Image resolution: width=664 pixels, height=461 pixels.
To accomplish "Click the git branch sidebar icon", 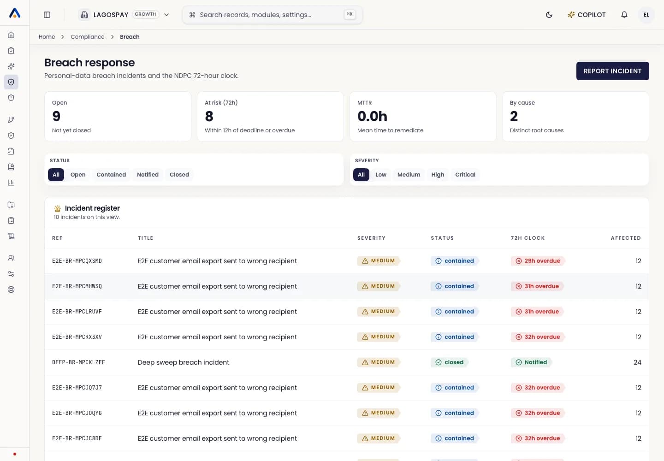I will click(x=11, y=120).
